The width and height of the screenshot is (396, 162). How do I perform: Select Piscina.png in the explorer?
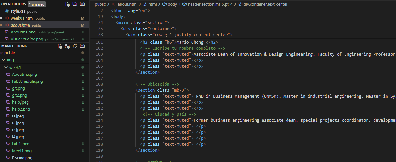click(x=22, y=158)
